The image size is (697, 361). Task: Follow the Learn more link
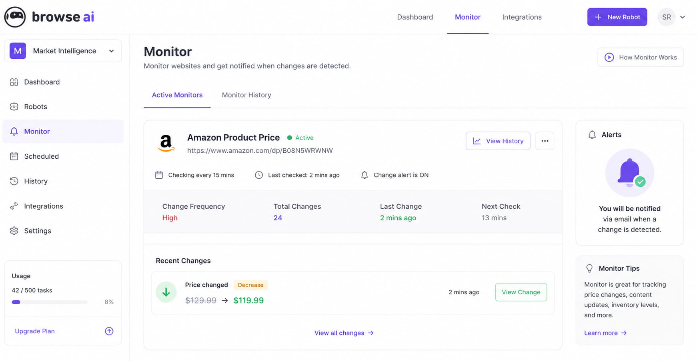pos(605,333)
